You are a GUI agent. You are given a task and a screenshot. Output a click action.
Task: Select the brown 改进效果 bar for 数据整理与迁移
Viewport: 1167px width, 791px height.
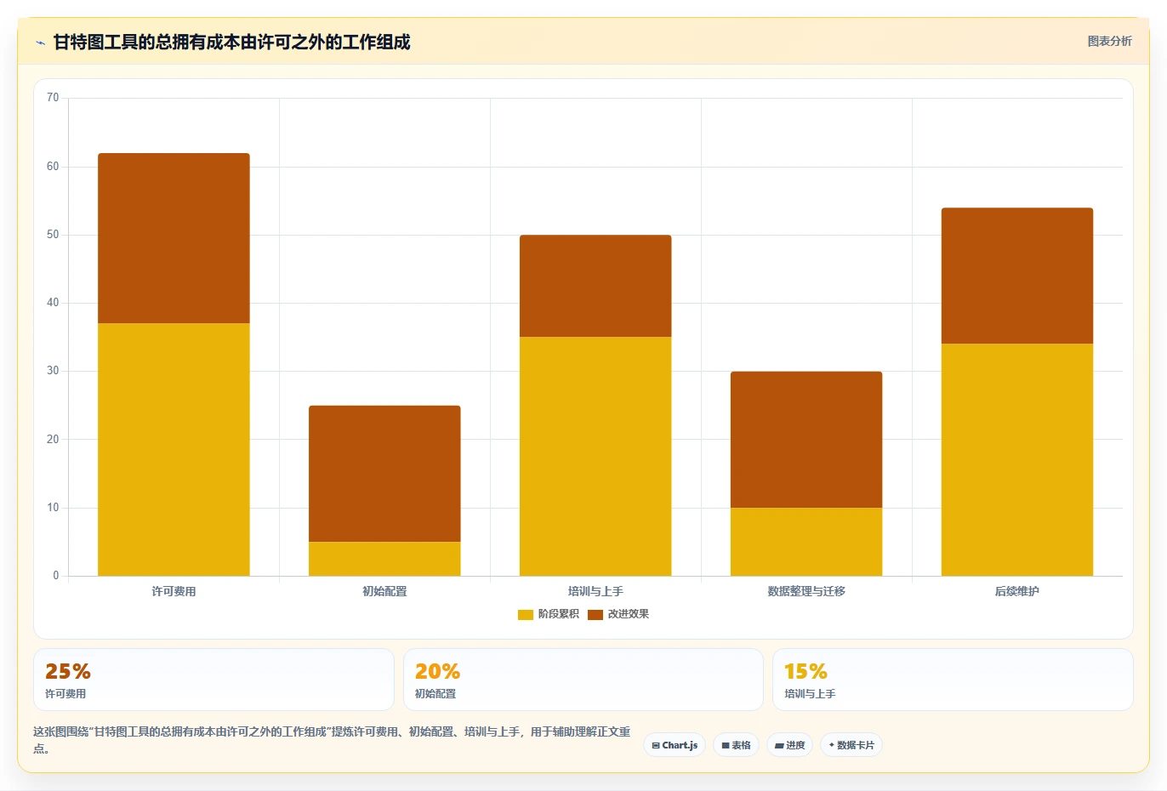(806, 440)
